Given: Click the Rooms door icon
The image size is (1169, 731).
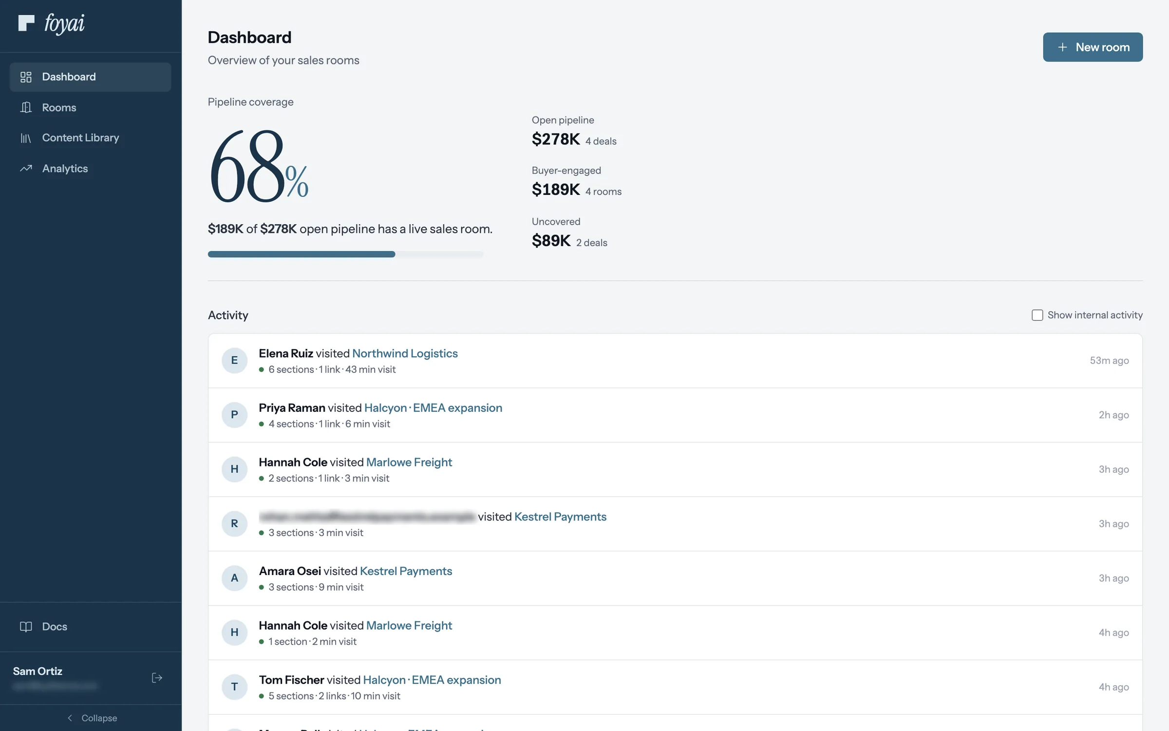Looking at the screenshot, I should point(26,107).
